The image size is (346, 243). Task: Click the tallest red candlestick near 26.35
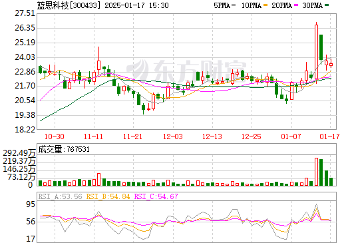pos(316,52)
